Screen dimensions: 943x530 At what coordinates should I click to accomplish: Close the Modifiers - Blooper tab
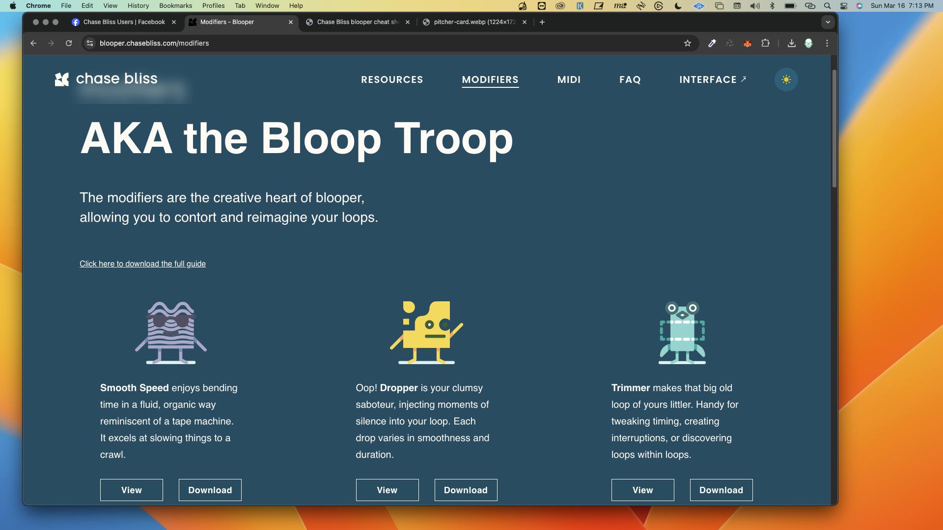[x=290, y=22]
